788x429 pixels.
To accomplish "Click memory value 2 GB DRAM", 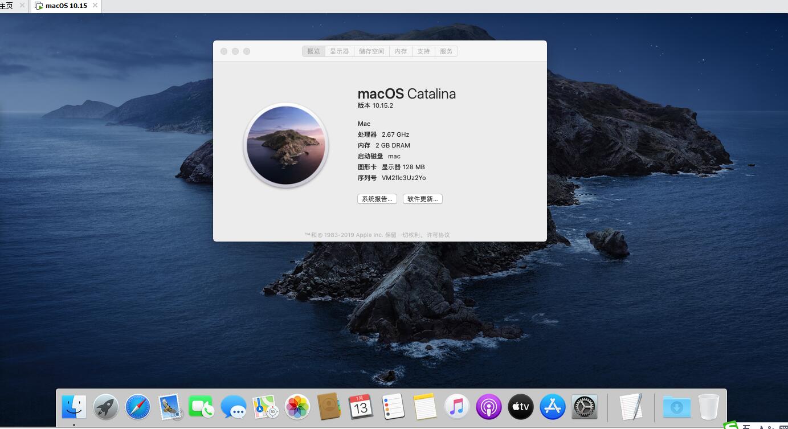I will click(x=393, y=145).
